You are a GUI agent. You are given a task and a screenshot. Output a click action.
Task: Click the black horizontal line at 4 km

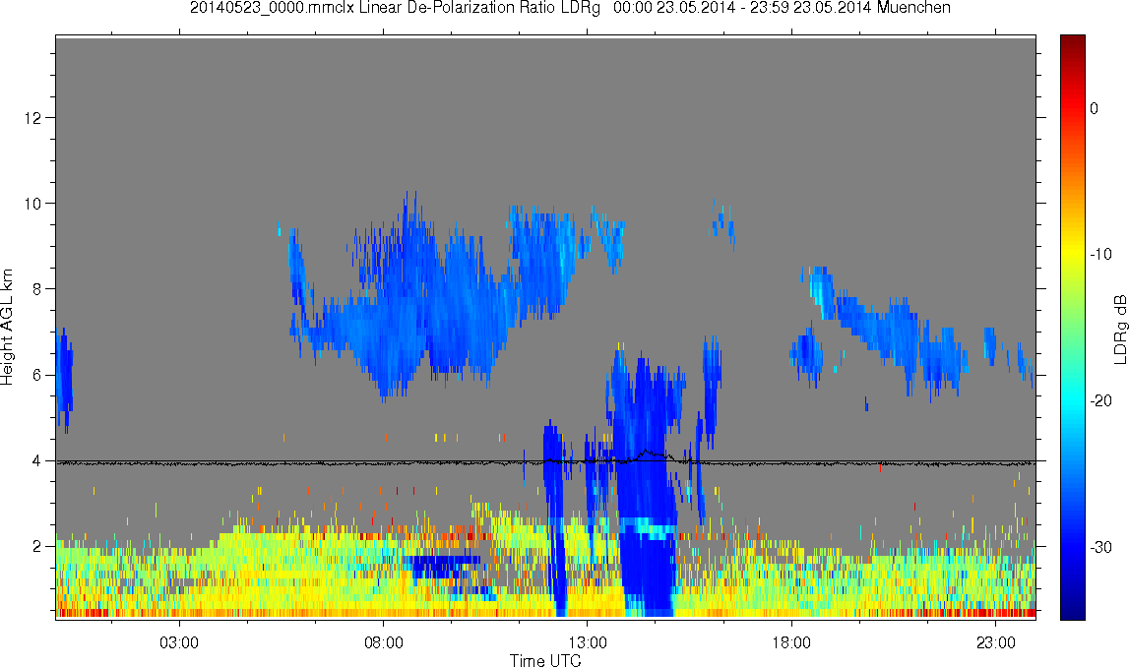point(545,461)
